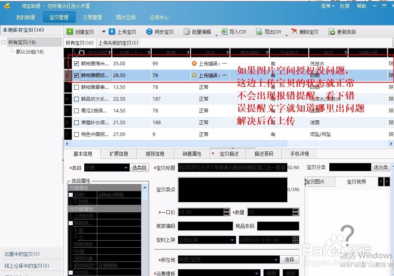Switch to 图片空间 main tab
The image size is (394, 276).
(126, 17)
